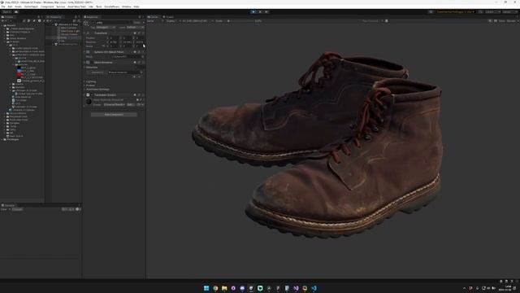Open the material Shader dropdown
The width and height of the screenshot is (520, 293).
click(x=115, y=105)
